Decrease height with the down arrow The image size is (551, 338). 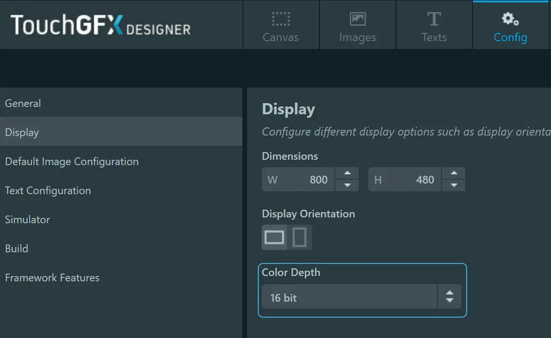454,185
